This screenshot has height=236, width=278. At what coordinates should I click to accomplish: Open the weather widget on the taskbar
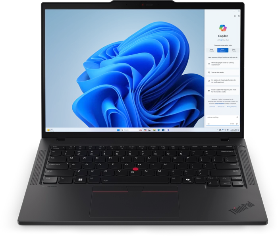[x=50, y=130]
